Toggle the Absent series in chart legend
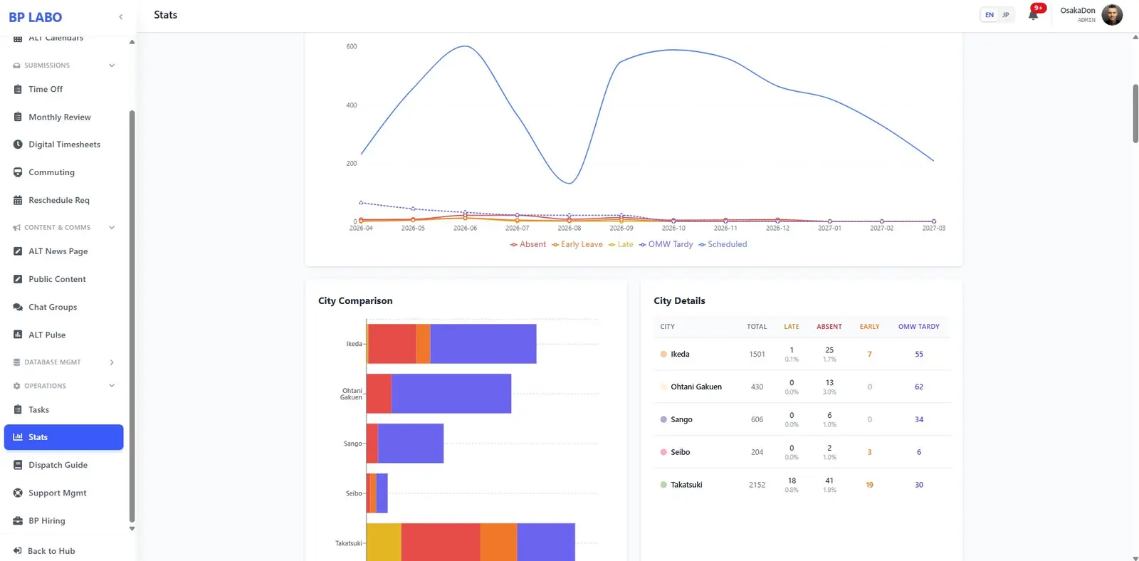The width and height of the screenshot is (1139, 561). point(527,244)
